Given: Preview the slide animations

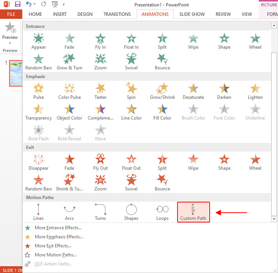Looking at the screenshot, I should pos(10,31).
